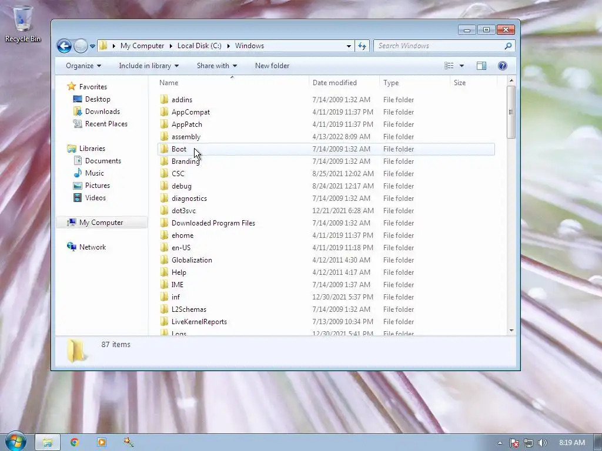Click in the Search Windows field
The width and height of the screenshot is (602, 451).
440,46
